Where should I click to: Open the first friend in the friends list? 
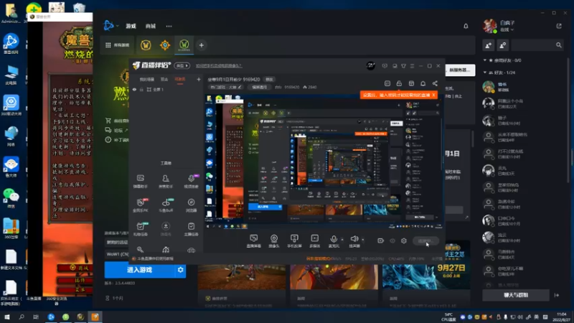(524, 87)
